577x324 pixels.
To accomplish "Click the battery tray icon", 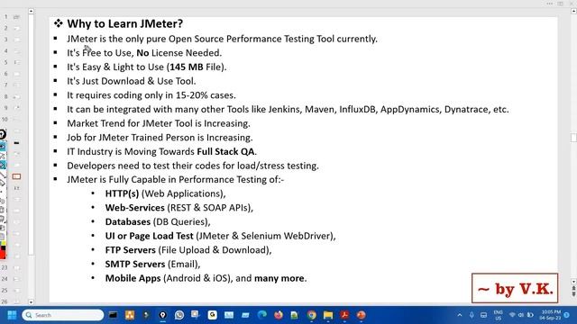I will 530,315.
